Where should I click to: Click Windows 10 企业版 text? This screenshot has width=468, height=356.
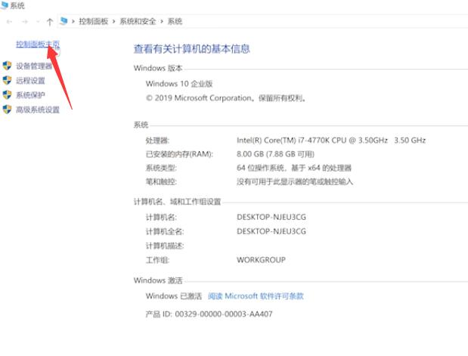[x=179, y=84]
